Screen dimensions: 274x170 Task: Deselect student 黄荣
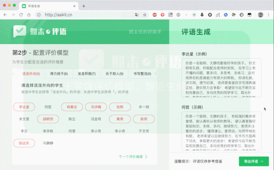120,119
